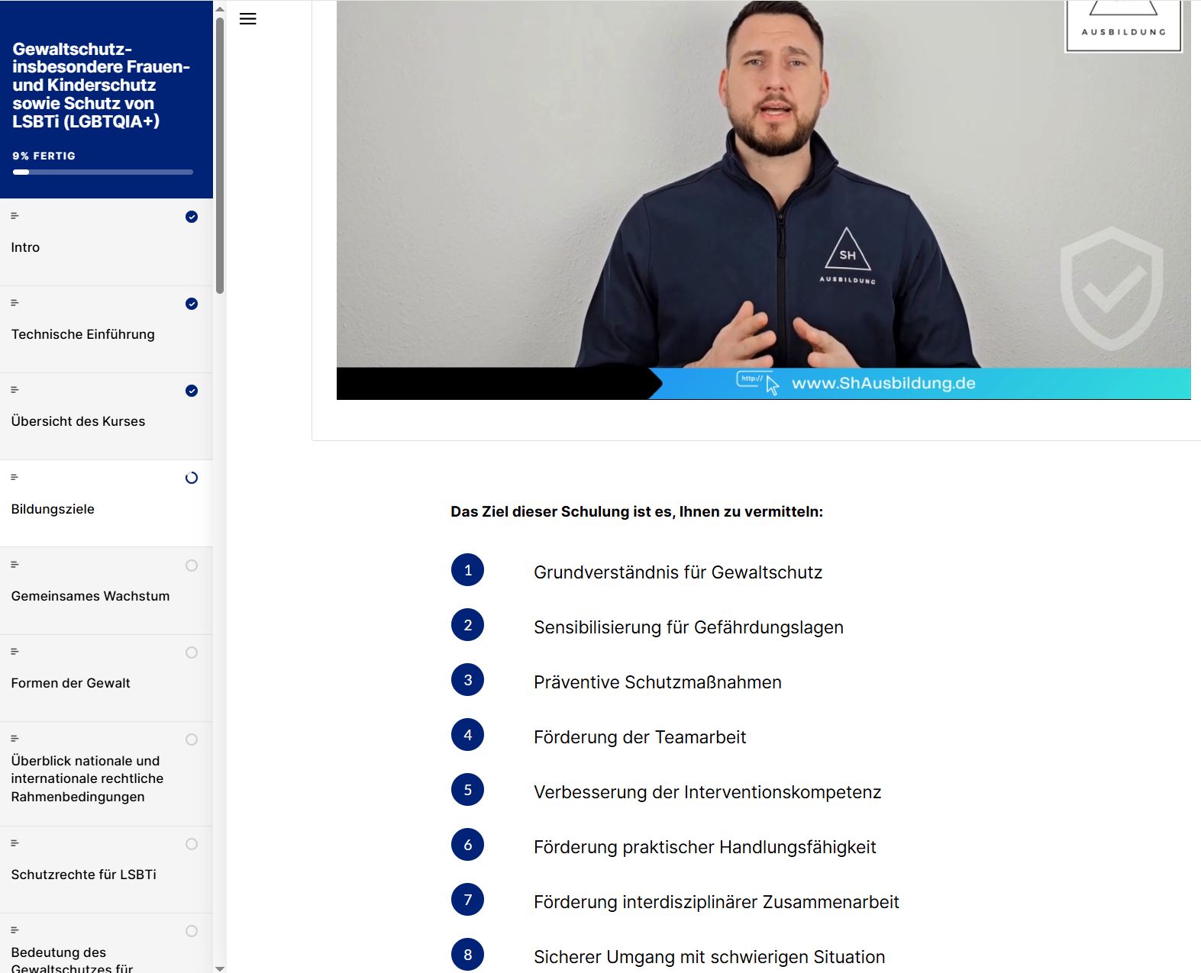Viewport: 1201px width, 973px height.
Task: Click number 2 circle for Sensibilisierung
Action: coord(467,625)
